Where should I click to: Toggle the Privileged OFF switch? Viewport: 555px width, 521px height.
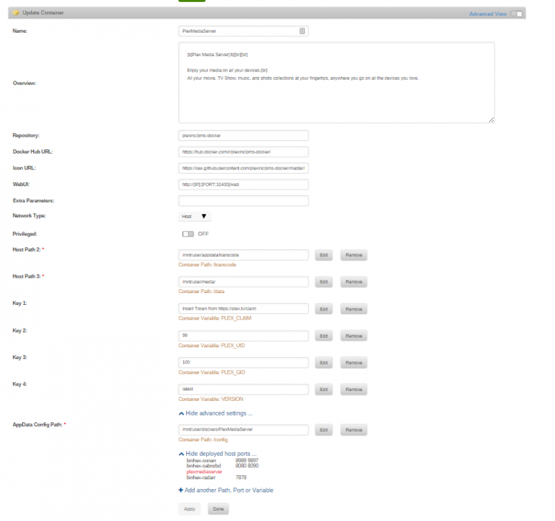coord(188,234)
